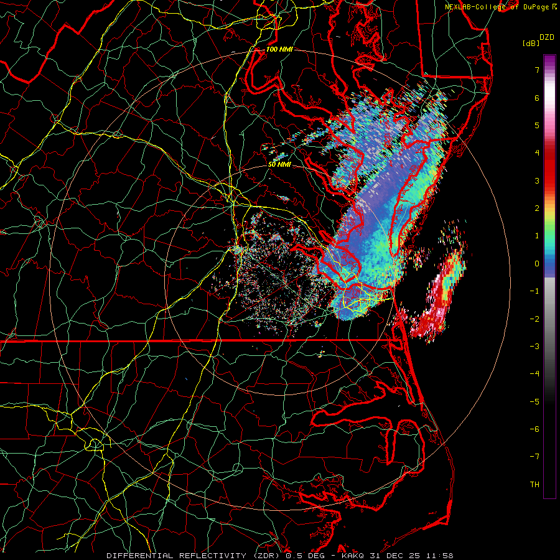The image size is (560, 560).
Task: Click the '5' value on the color scale
Action: [x=537, y=125]
